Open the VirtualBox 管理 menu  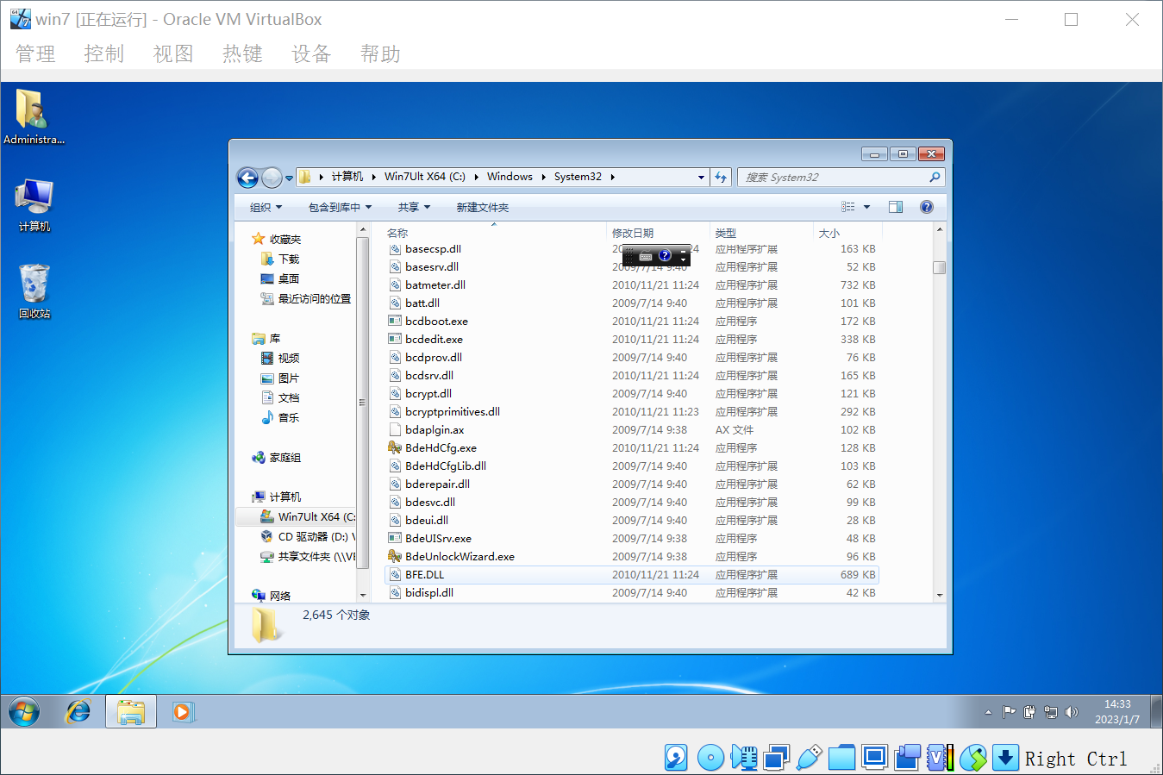[35, 54]
